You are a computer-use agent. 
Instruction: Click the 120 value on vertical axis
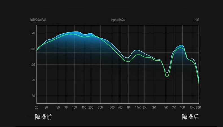(33, 33)
